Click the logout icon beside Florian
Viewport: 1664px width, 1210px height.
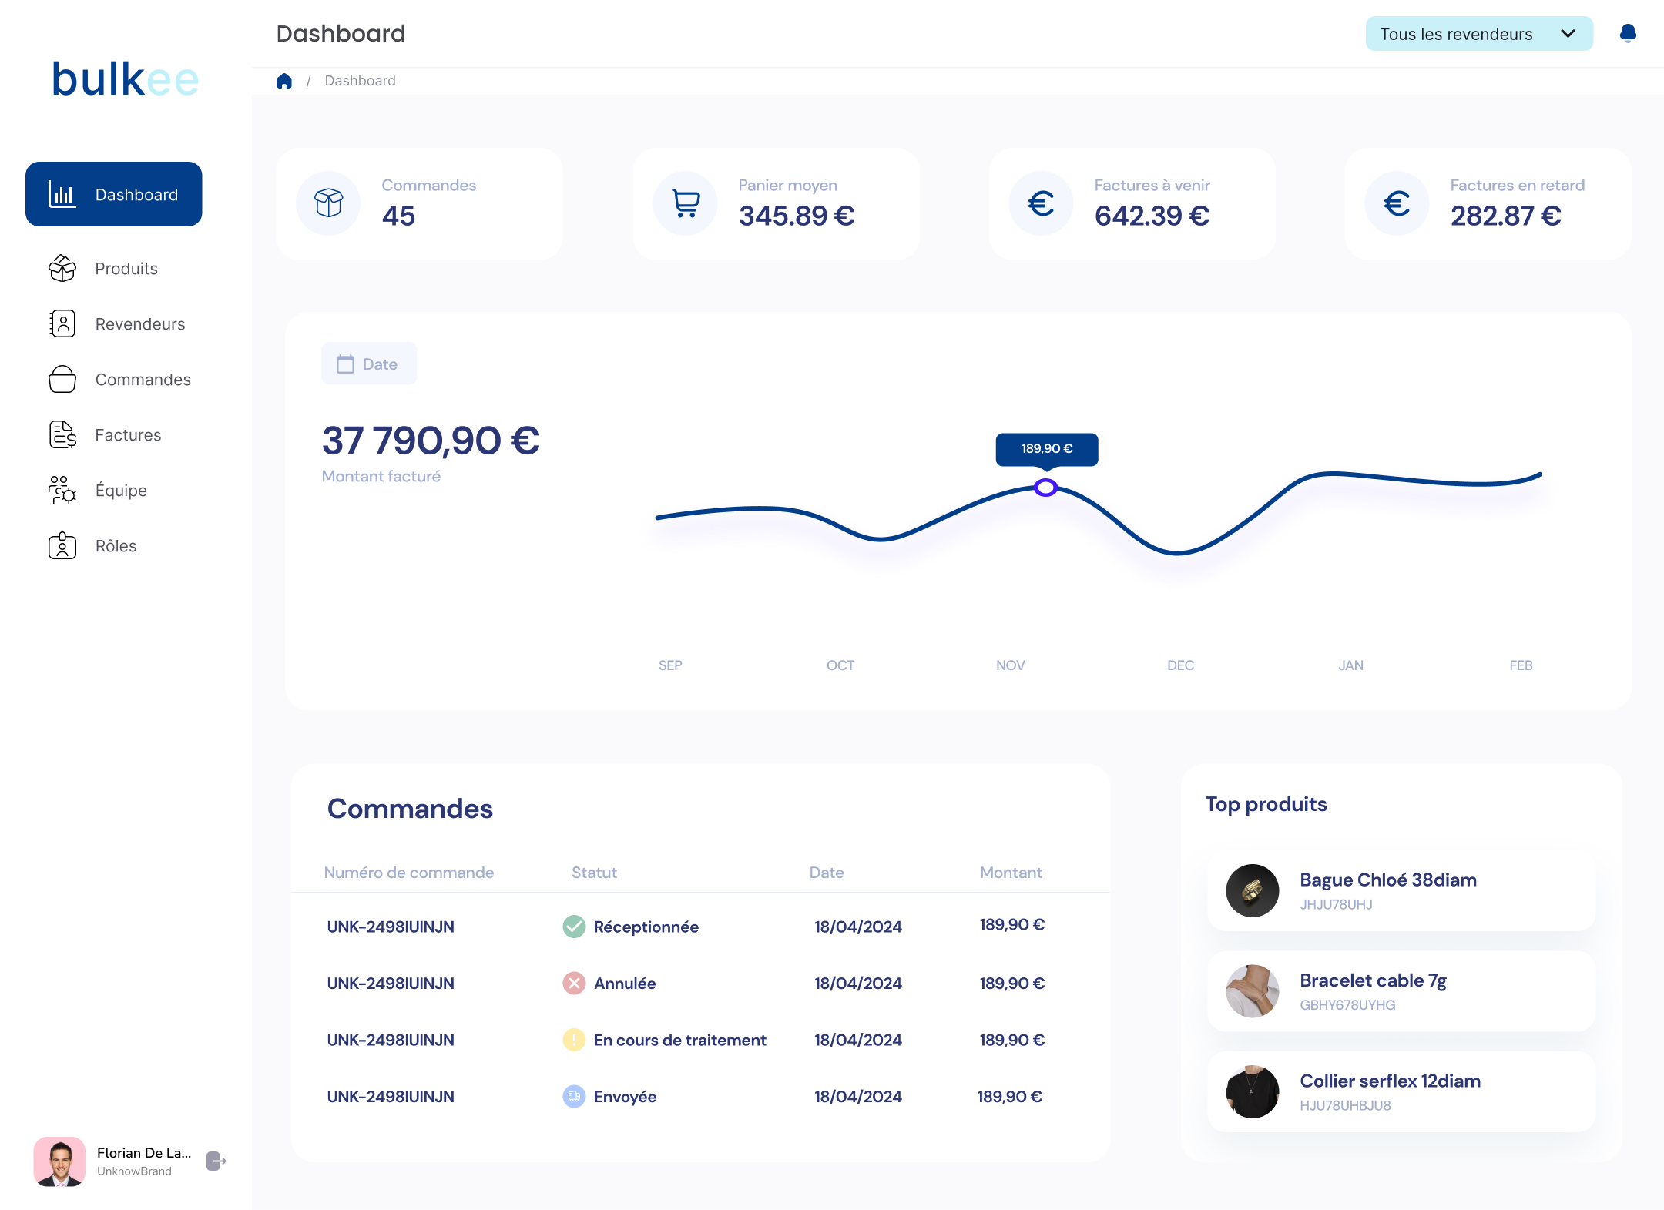click(x=216, y=1161)
